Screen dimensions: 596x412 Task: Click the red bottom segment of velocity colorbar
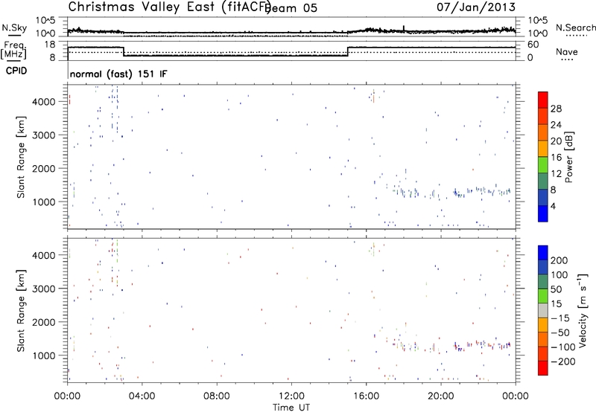pyautogui.click(x=543, y=368)
